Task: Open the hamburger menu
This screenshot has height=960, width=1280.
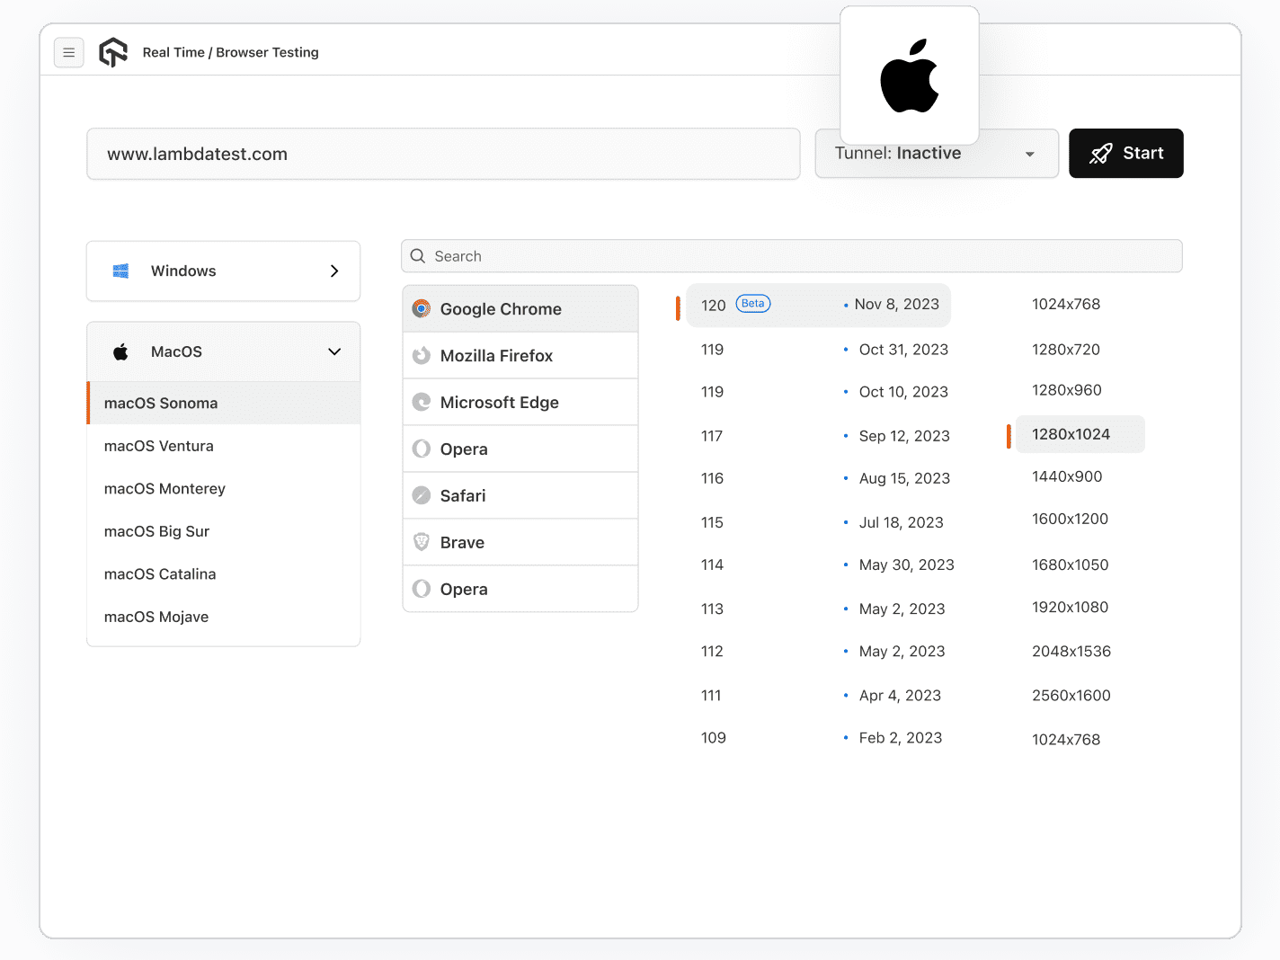Action: (x=69, y=52)
